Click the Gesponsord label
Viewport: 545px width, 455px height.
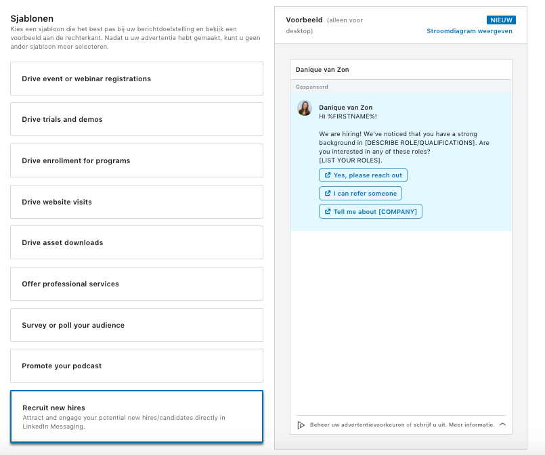311,87
